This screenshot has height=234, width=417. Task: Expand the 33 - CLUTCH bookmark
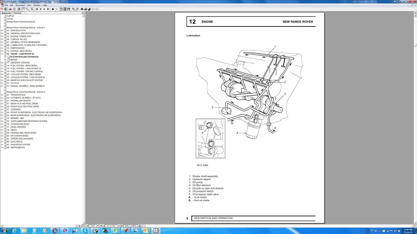click(2, 83)
